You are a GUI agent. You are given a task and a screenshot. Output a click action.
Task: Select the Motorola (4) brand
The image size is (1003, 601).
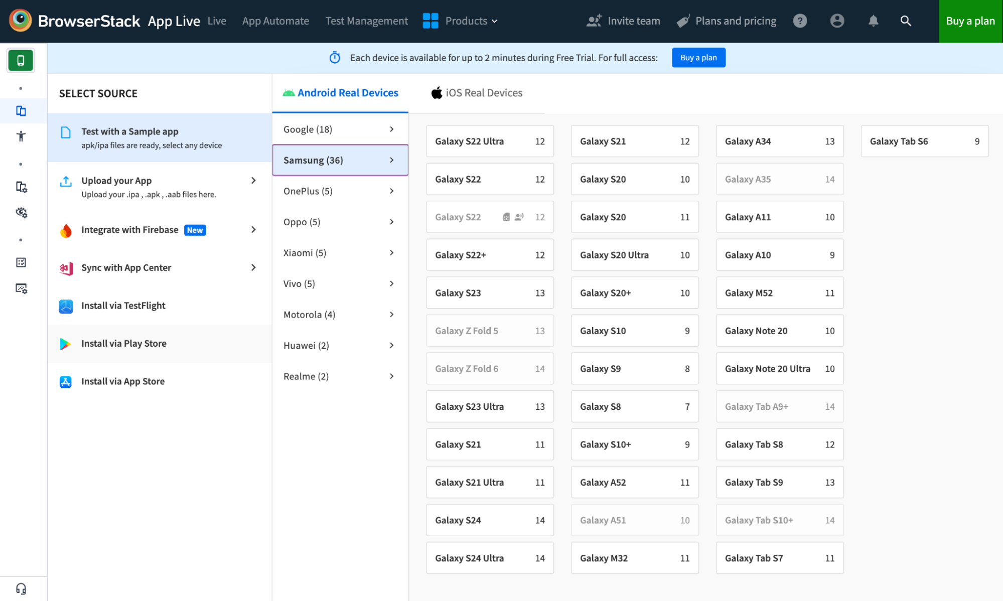tap(340, 315)
